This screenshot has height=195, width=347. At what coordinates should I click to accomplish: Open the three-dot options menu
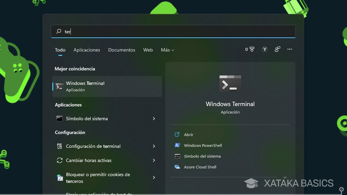point(289,49)
